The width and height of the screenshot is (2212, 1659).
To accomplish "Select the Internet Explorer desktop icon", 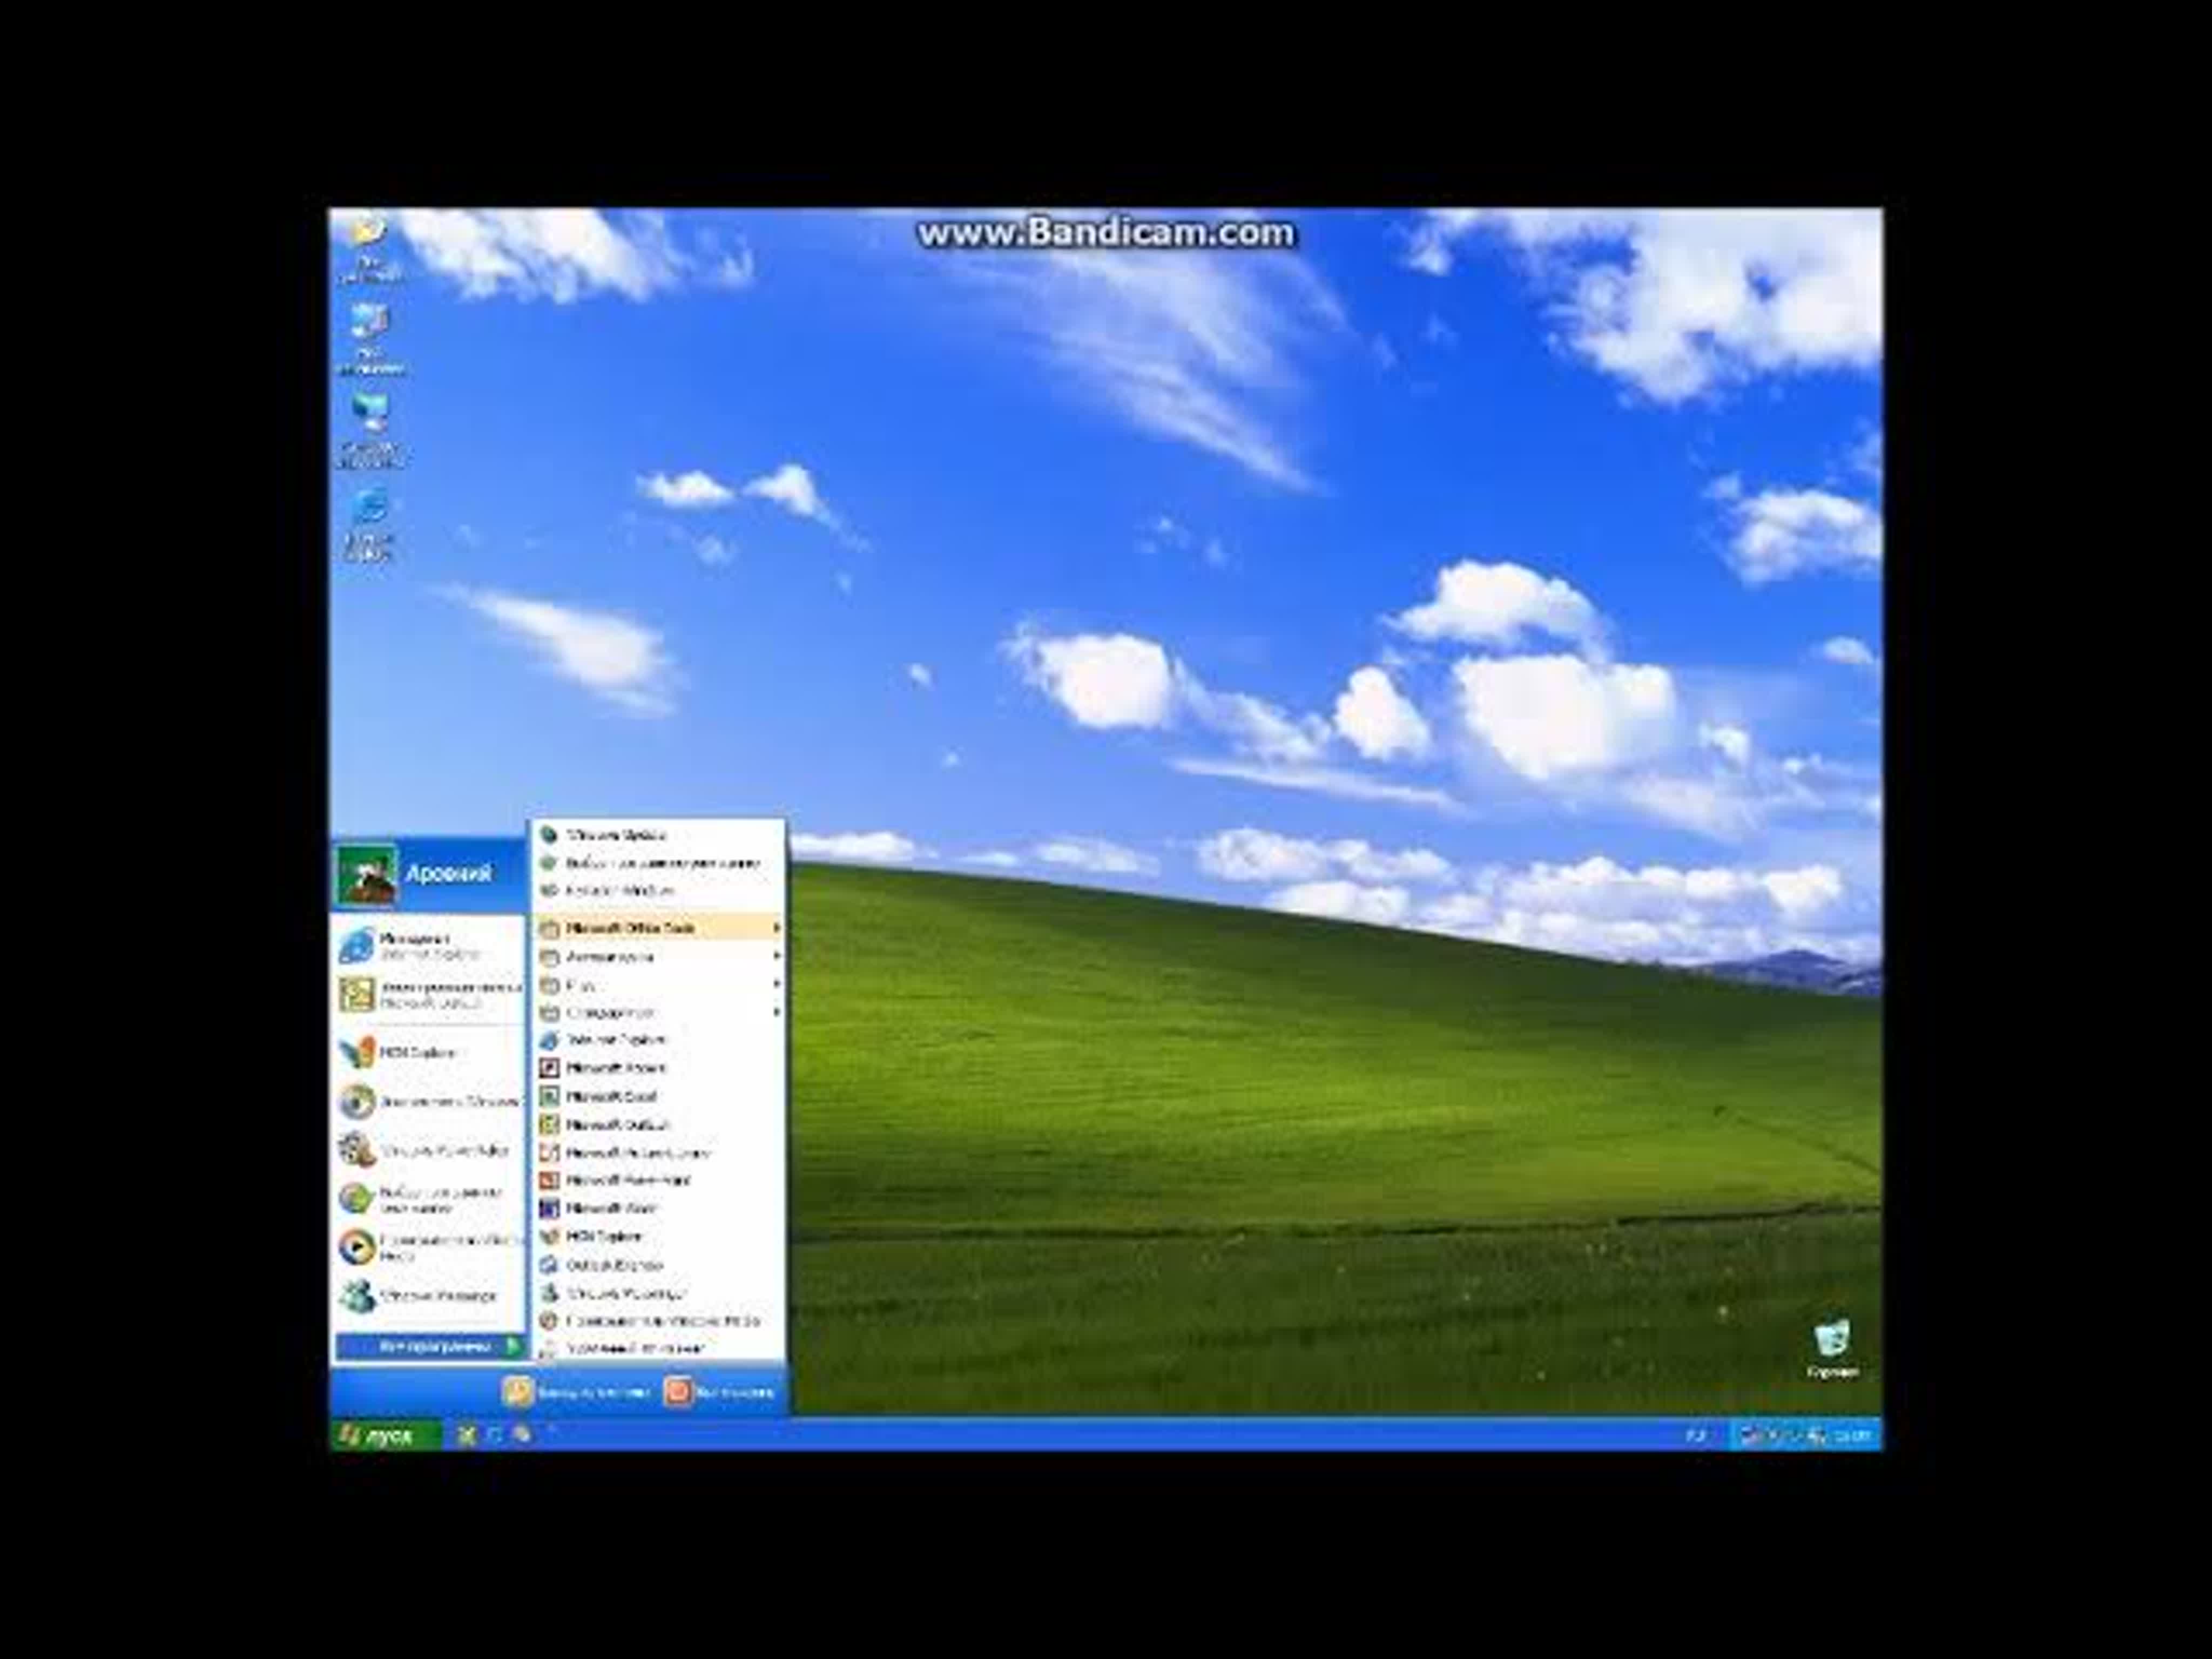I will pyautogui.click(x=369, y=525).
